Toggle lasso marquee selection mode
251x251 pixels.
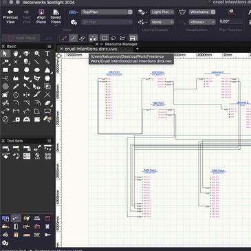point(113,38)
